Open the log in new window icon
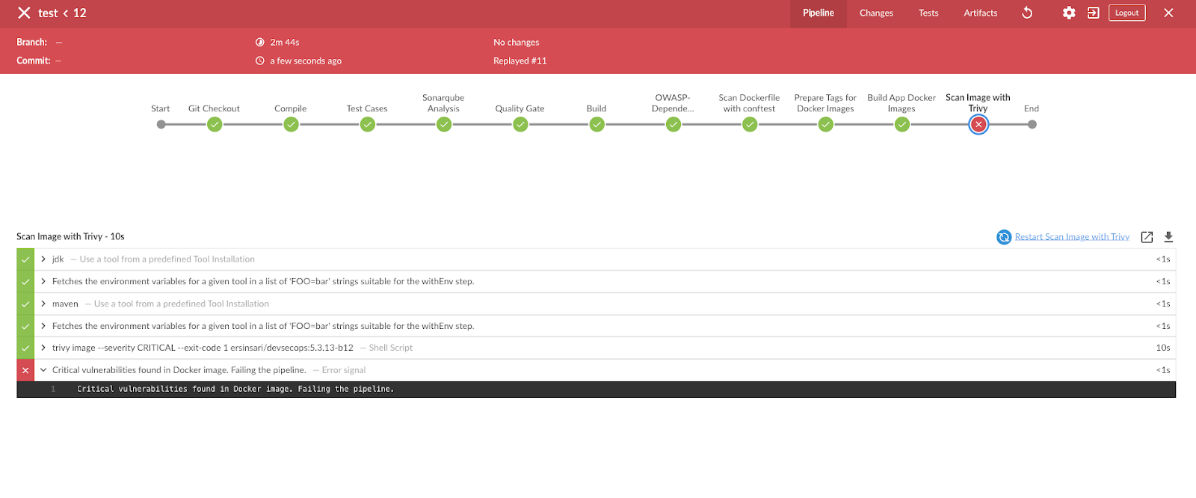The width and height of the screenshot is (1196, 498). (x=1147, y=237)
